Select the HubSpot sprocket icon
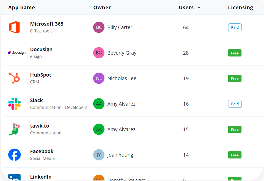264x181 pixels. tap(14, 78)
